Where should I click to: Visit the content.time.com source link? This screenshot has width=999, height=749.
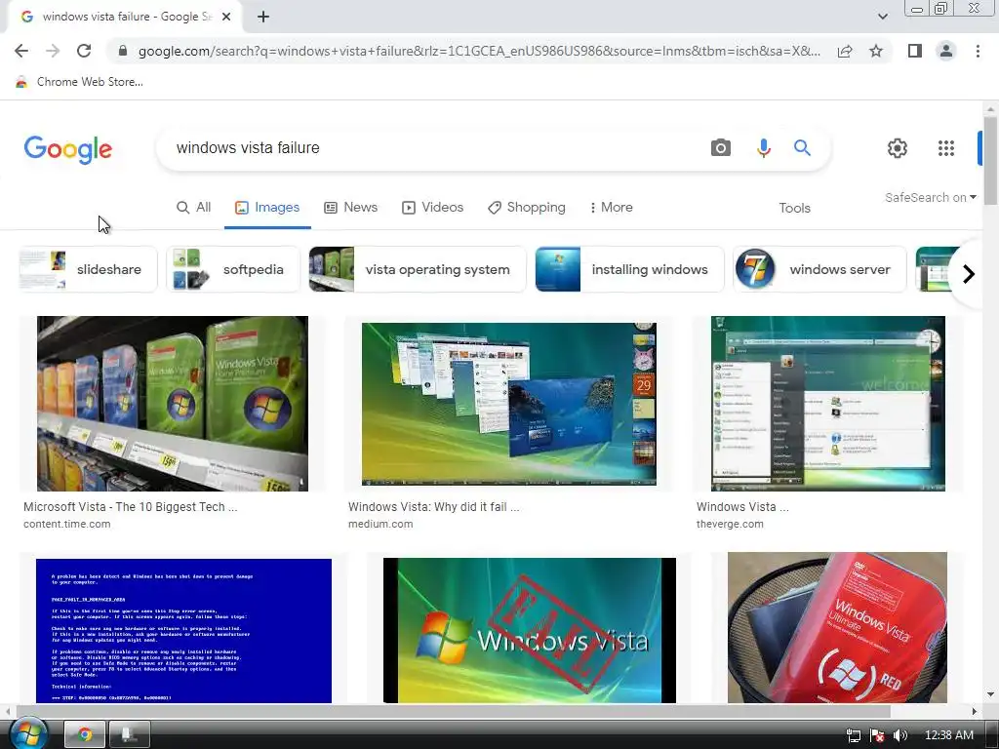pyautogui.click(x=67, y=524)
